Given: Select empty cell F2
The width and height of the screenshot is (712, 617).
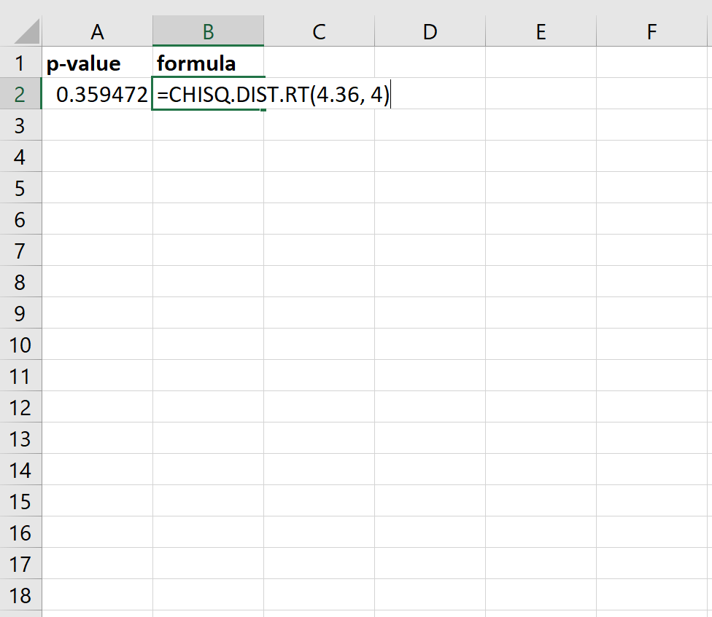Looking at the screenshot, I should (x=651, y=95).
